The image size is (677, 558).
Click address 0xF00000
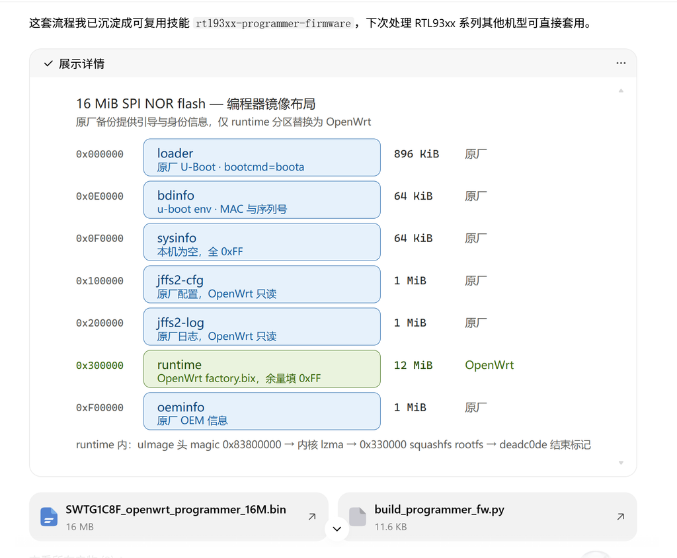point(100,408)
